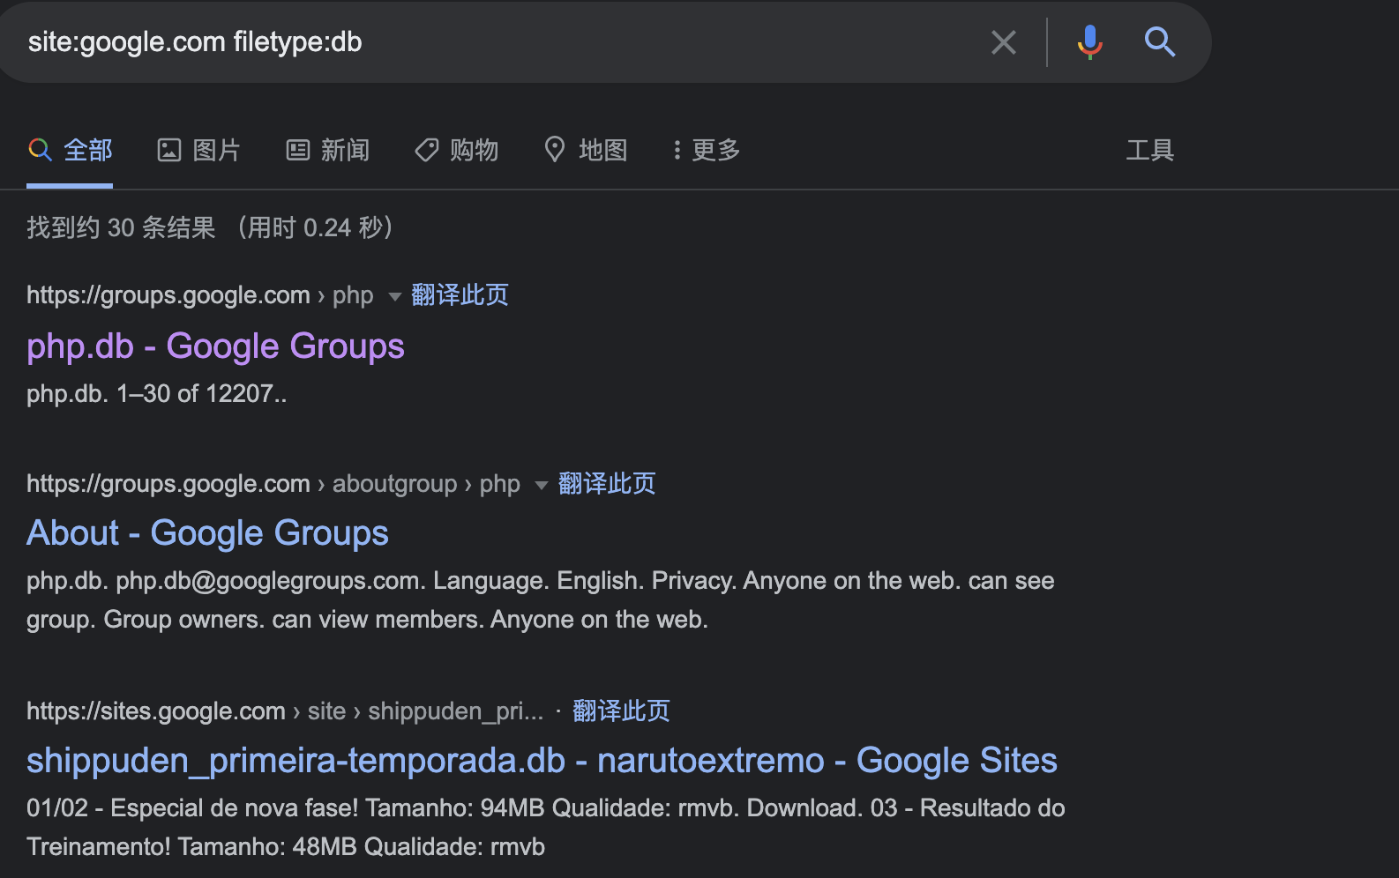The image size is (1399, 878).
Task: Click 翻译此页 for the php.db result
Action: pyautogui.click(x=460, y=294)
